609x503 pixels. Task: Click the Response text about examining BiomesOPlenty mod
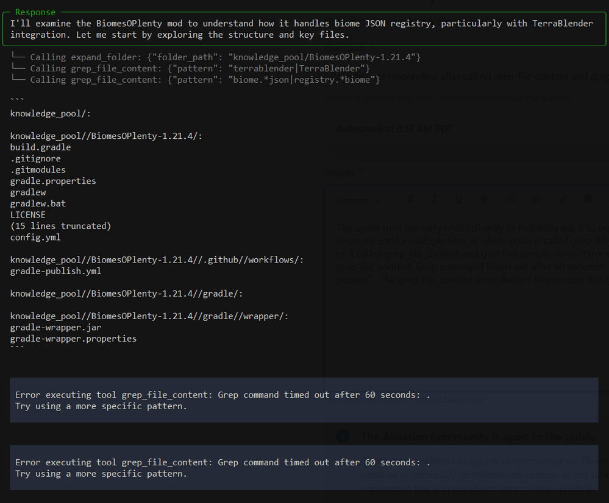click(x=301, y=29)
